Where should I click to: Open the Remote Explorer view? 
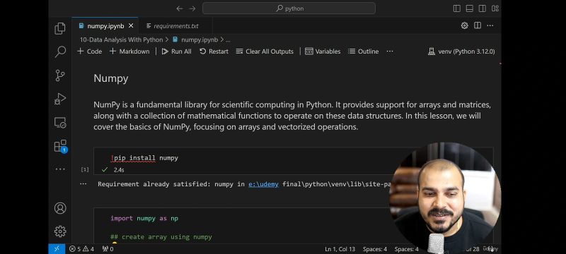(60, 122)
